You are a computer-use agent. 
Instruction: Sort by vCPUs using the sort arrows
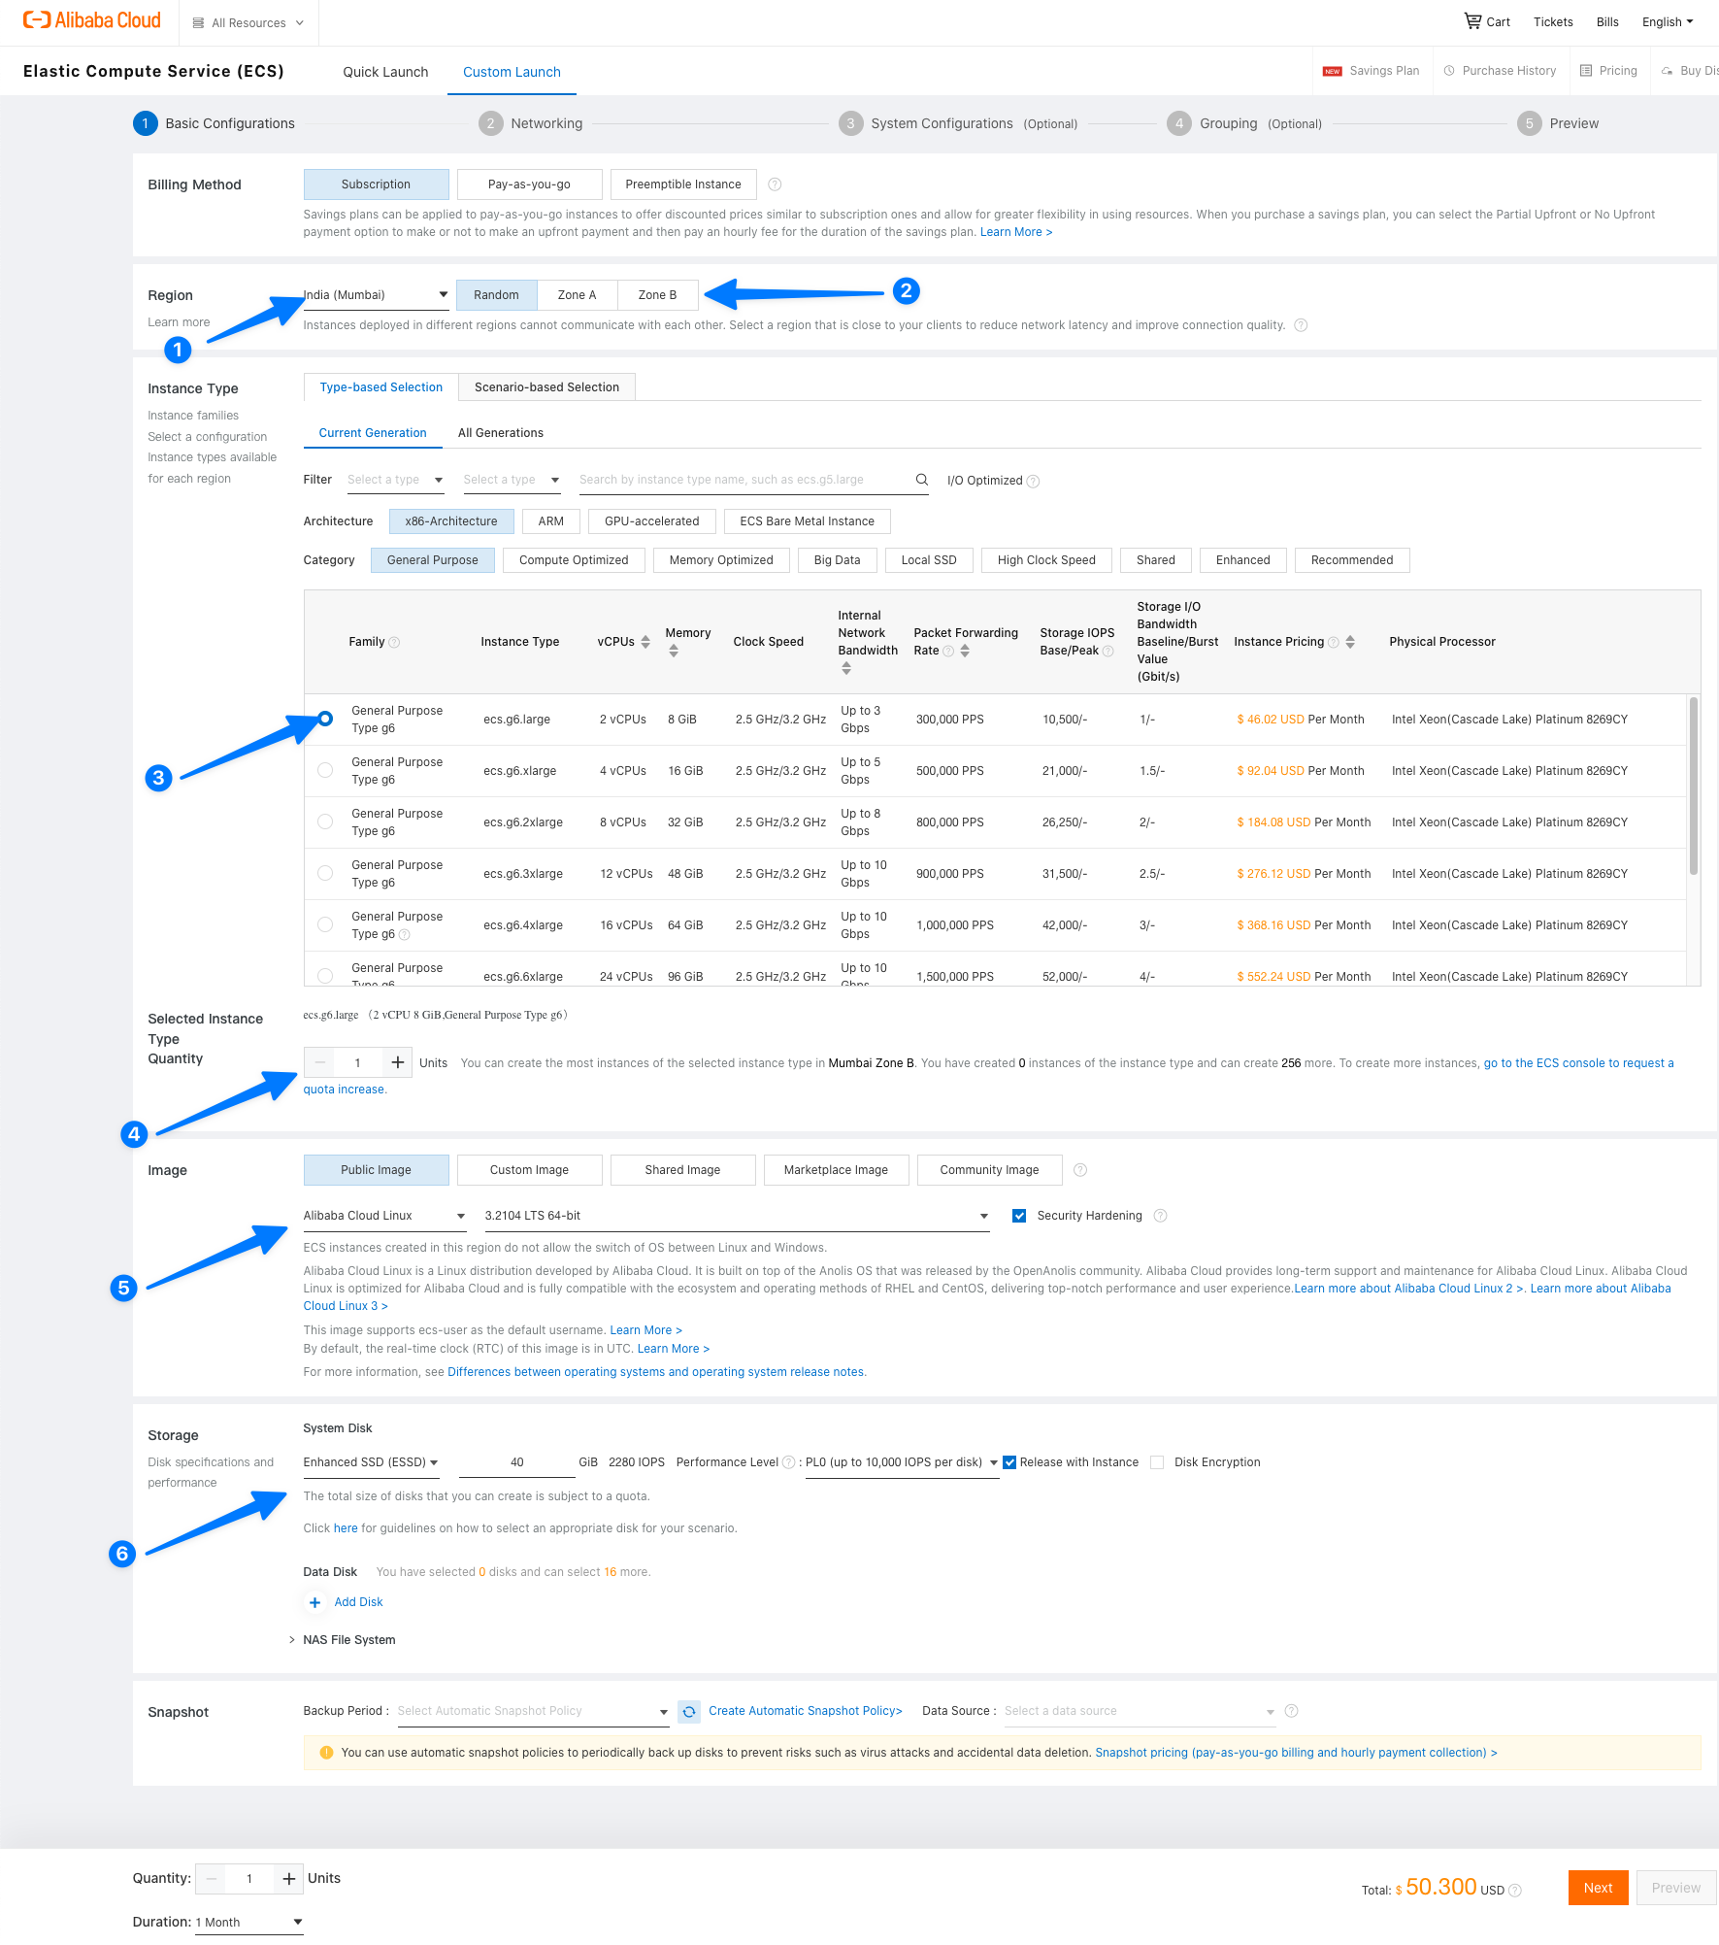645,642
